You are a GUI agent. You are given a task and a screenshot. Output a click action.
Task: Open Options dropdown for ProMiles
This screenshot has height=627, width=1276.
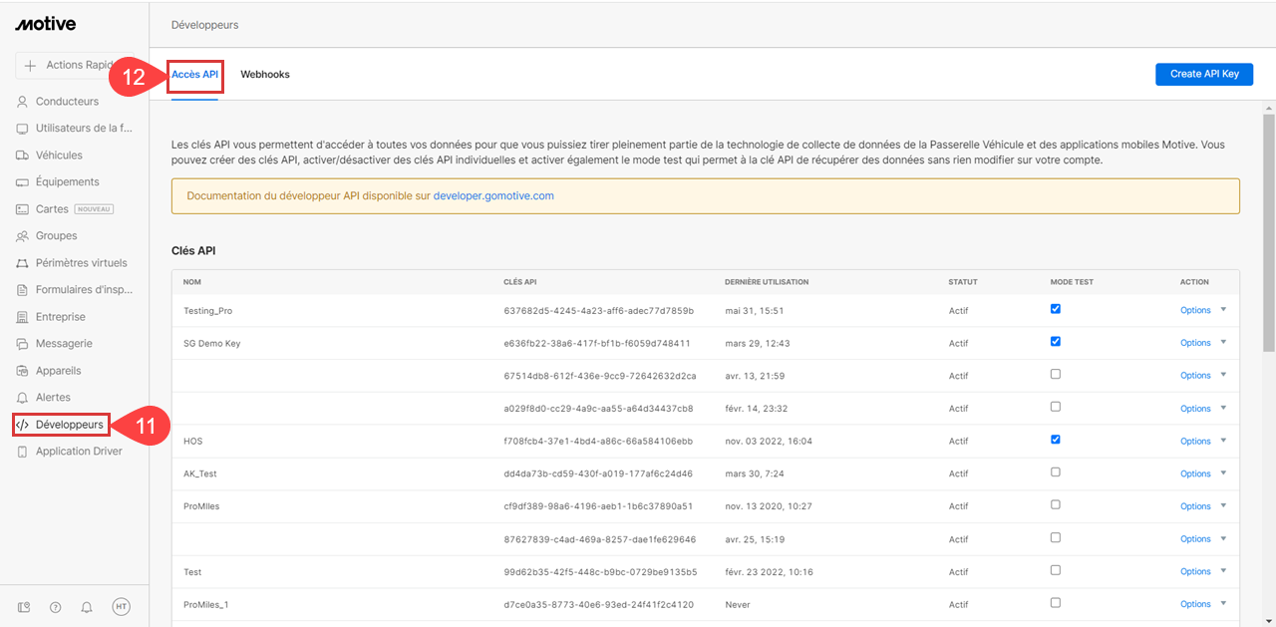(1203, 506)
